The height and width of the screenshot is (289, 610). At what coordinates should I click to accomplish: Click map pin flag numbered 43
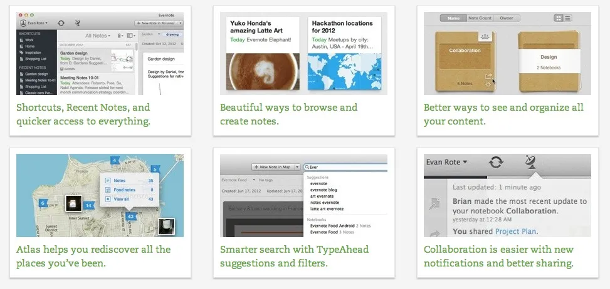130,217
